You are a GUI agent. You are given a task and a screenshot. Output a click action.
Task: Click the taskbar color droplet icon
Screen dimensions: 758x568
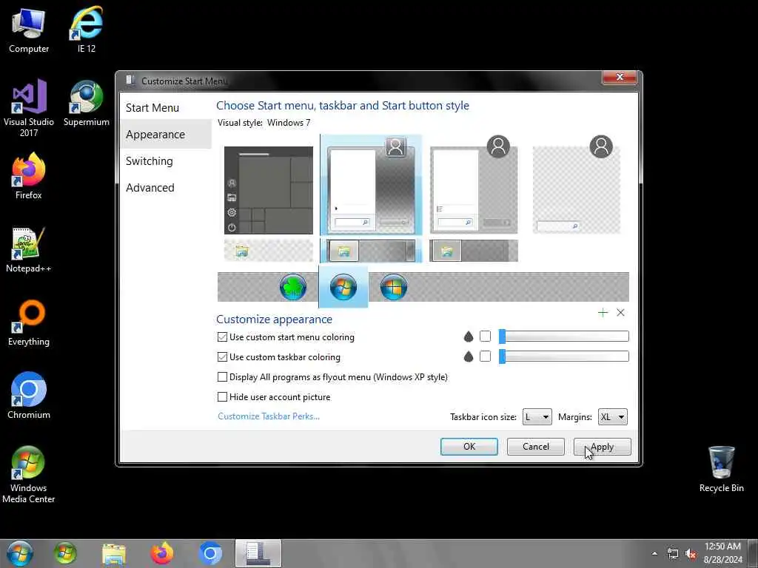click(468, 356)
